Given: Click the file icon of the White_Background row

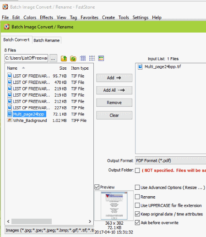Looking at the screenshot, I should (x=10, y=120).
